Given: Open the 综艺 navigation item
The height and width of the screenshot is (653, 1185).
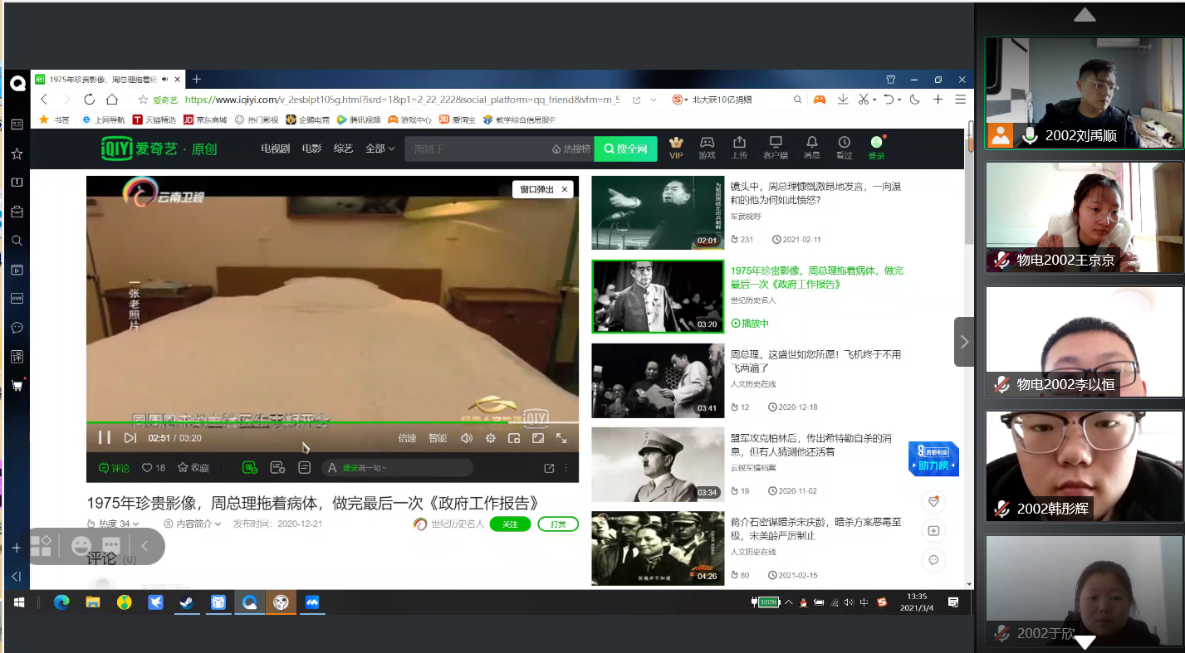Looking at the screenshot, I should (343, 149).
